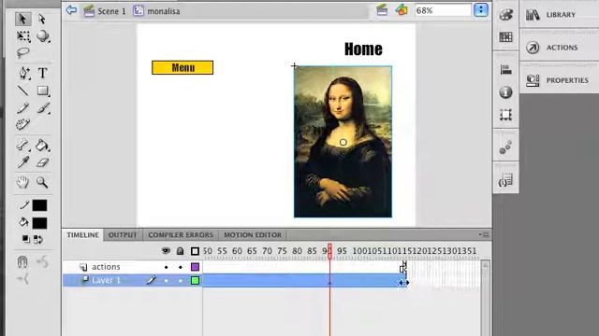Viewport: 599px width, 336px height.
Task: Open the Align panel icon
Action: tap(505, 70)
